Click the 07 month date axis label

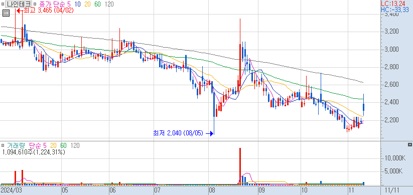coord(157,190)
